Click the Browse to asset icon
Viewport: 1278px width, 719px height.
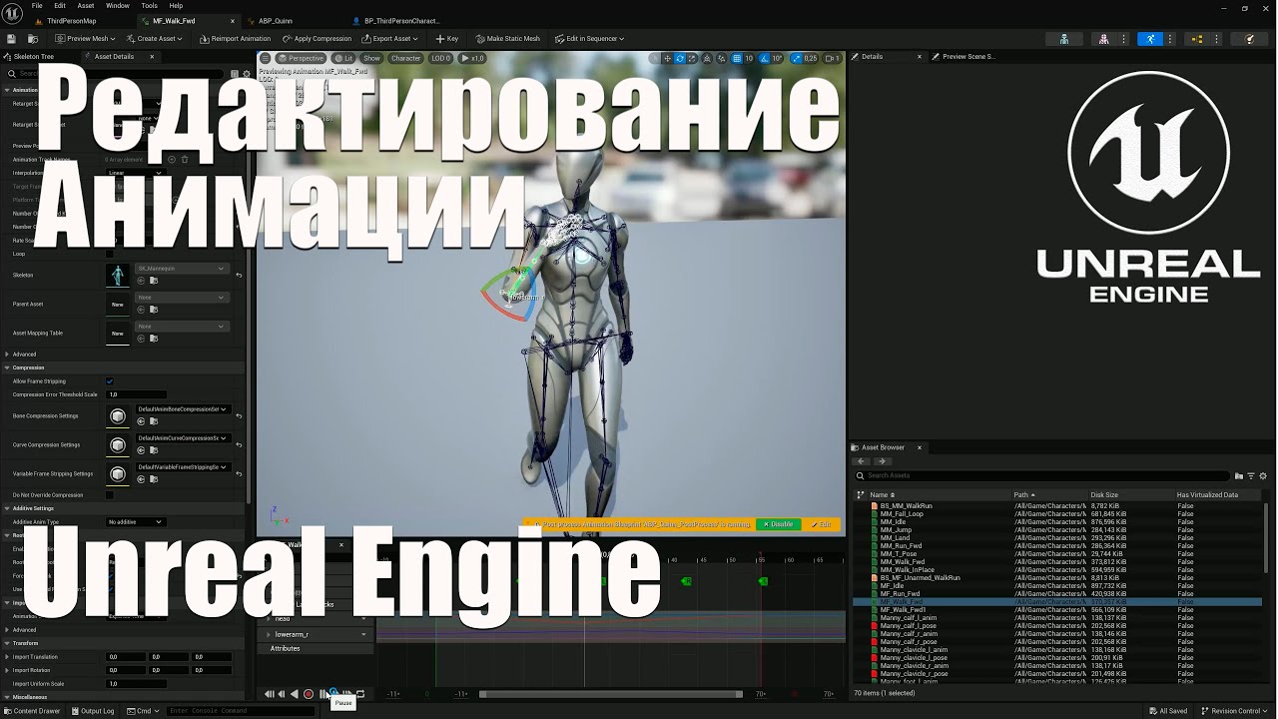coord(33,39)
